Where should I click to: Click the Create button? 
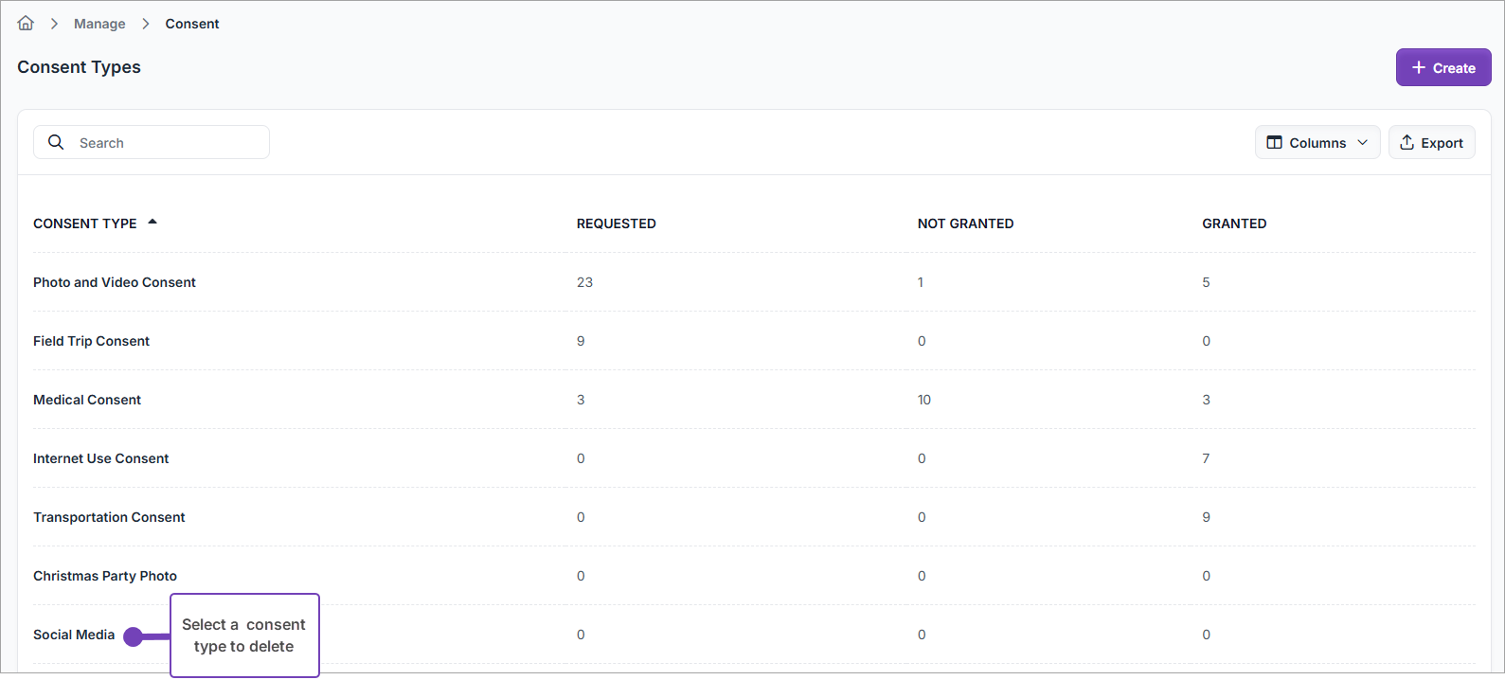tap(1442, 67)
